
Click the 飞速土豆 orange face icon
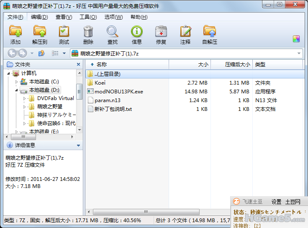[x=236, y=201]
